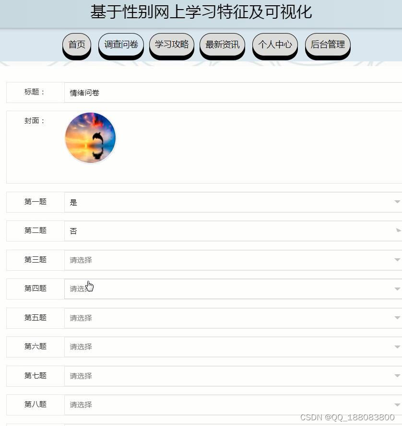Click the arrow icon of 第八题 dropdown
402x426 pixels.
(x=397, y=405)
